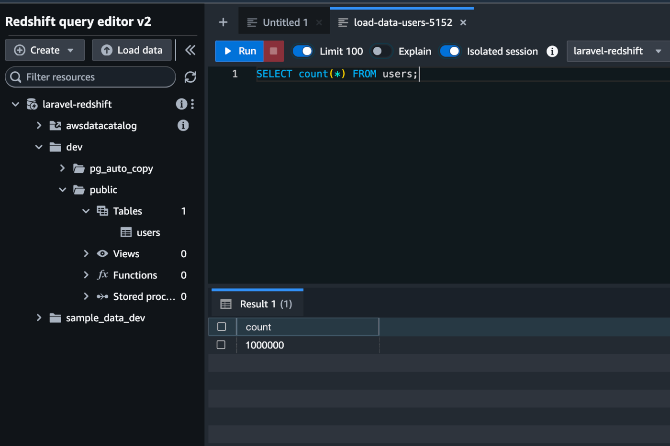Click the dev database folder icon
The image size is (670, 446).
[x=56, y=147]
